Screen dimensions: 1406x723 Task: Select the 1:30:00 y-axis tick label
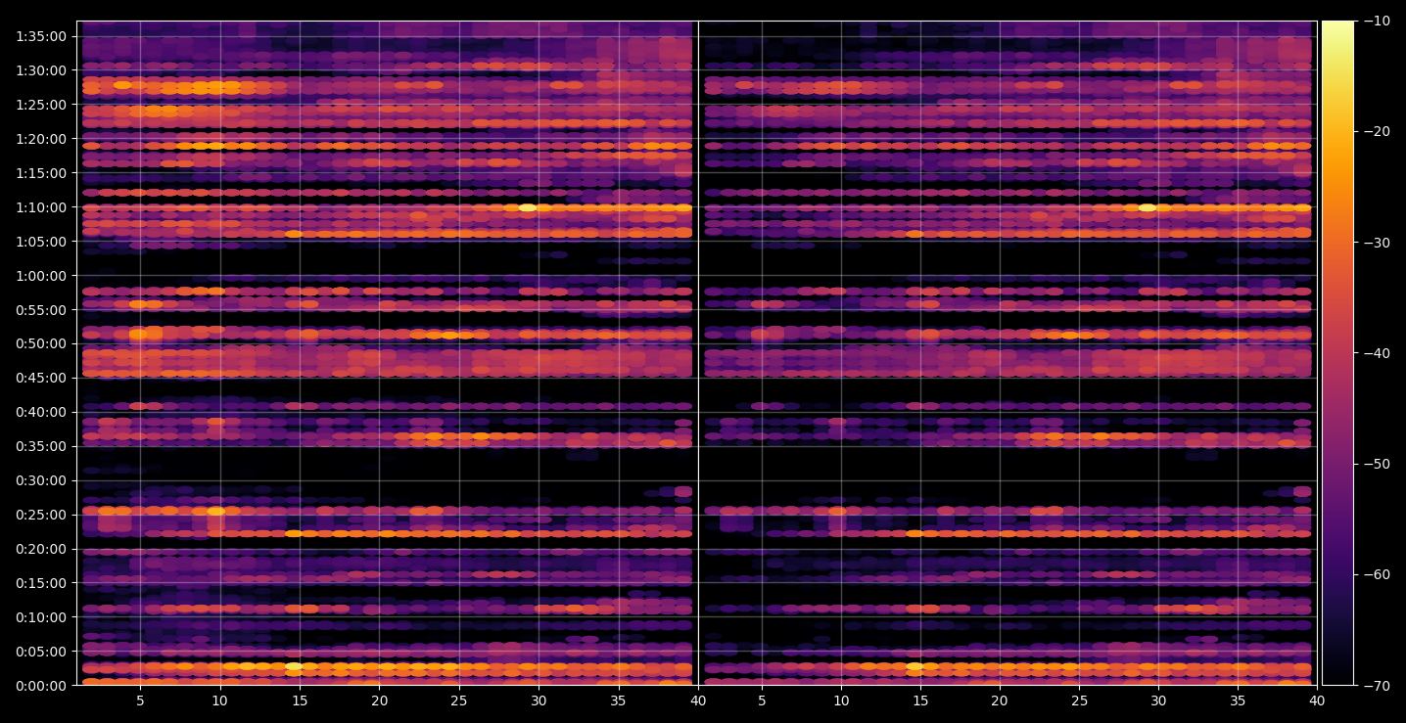click(41, 70)
